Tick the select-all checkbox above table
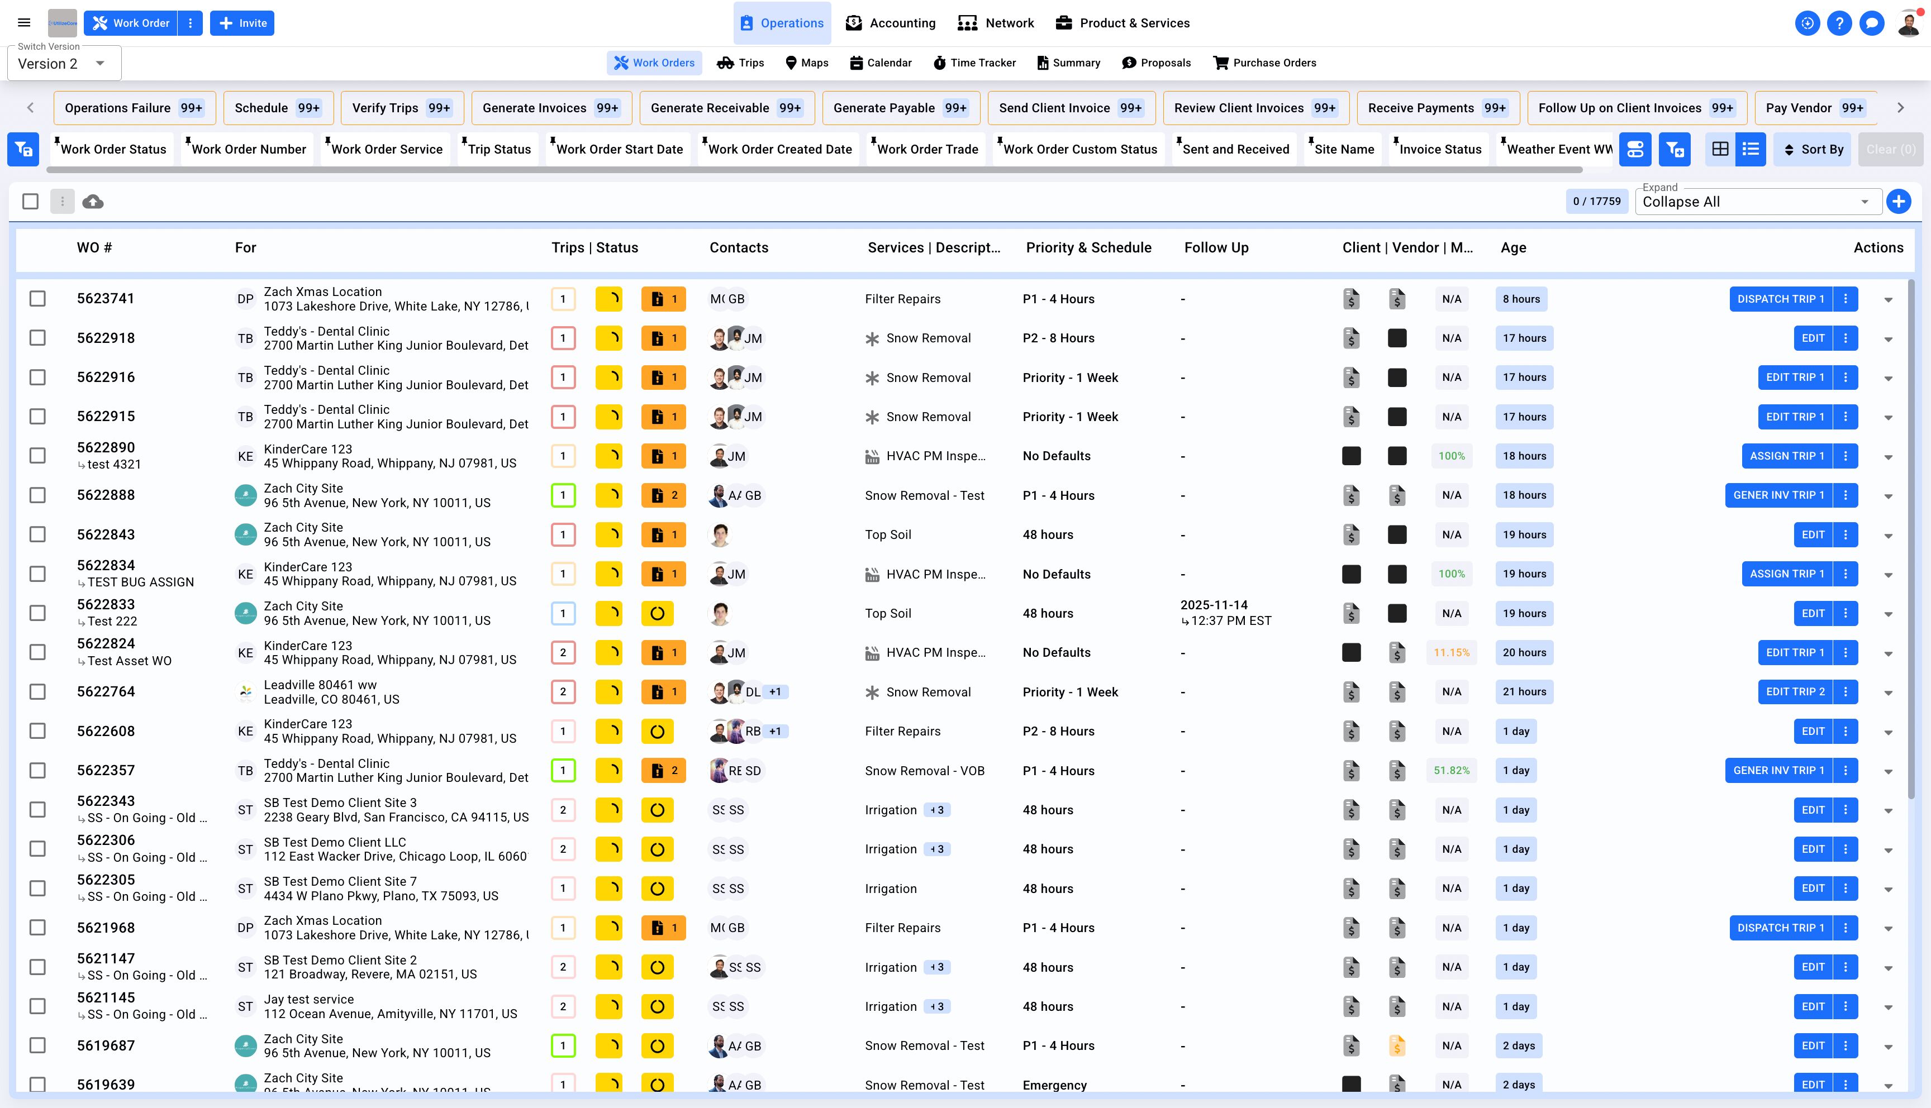The image size is (1931, 1108). 30,202
